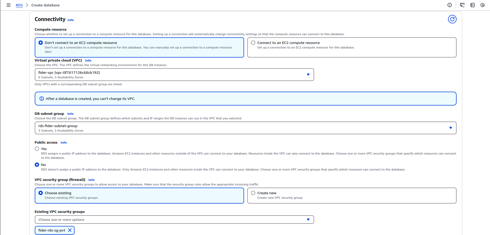The height and width of the screenshot is (235, 490).
Task: Open Info link next to Connectivity heading
Action: pos(71,20)
